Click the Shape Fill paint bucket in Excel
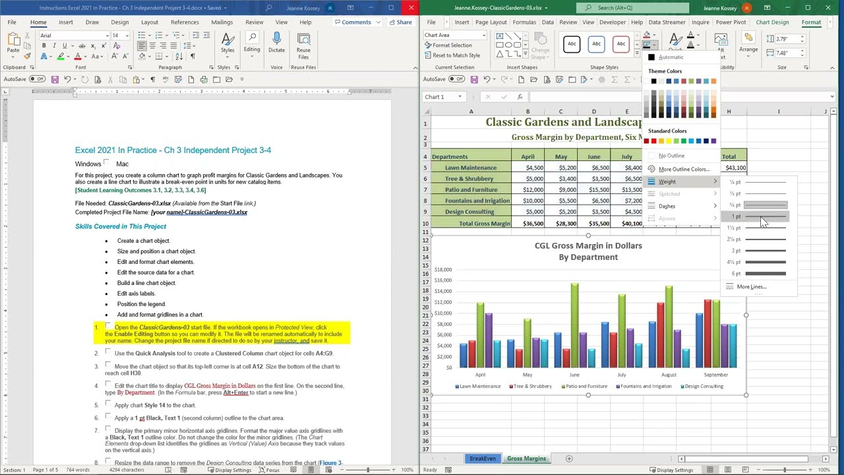The image size is (844, 475). pyautogui.click(x=647, y=35)
